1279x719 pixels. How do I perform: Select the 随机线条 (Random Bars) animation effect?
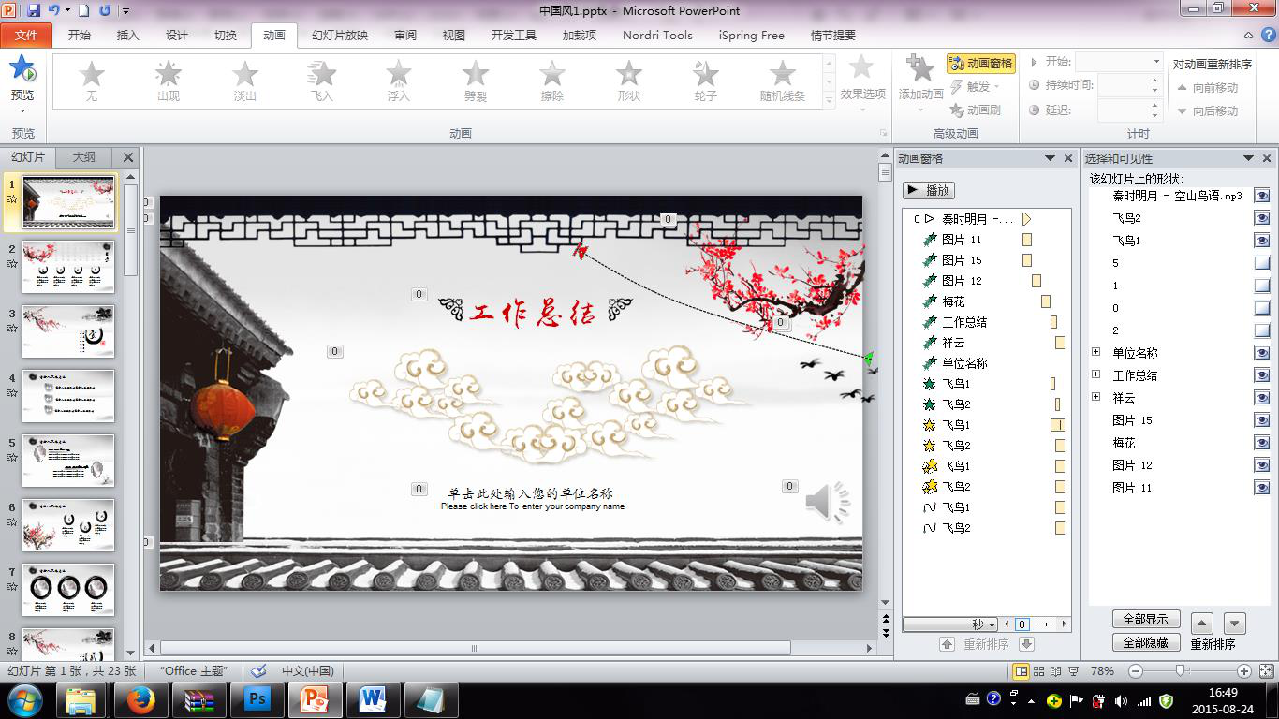click(783, 81)
